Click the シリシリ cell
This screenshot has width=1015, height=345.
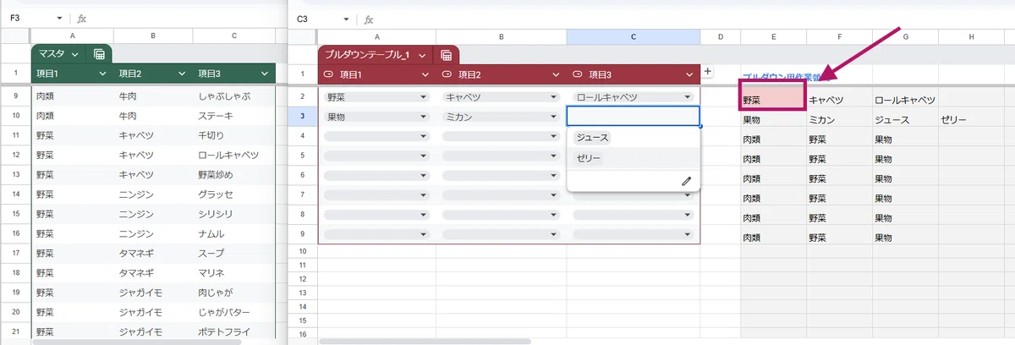(234, 214)
